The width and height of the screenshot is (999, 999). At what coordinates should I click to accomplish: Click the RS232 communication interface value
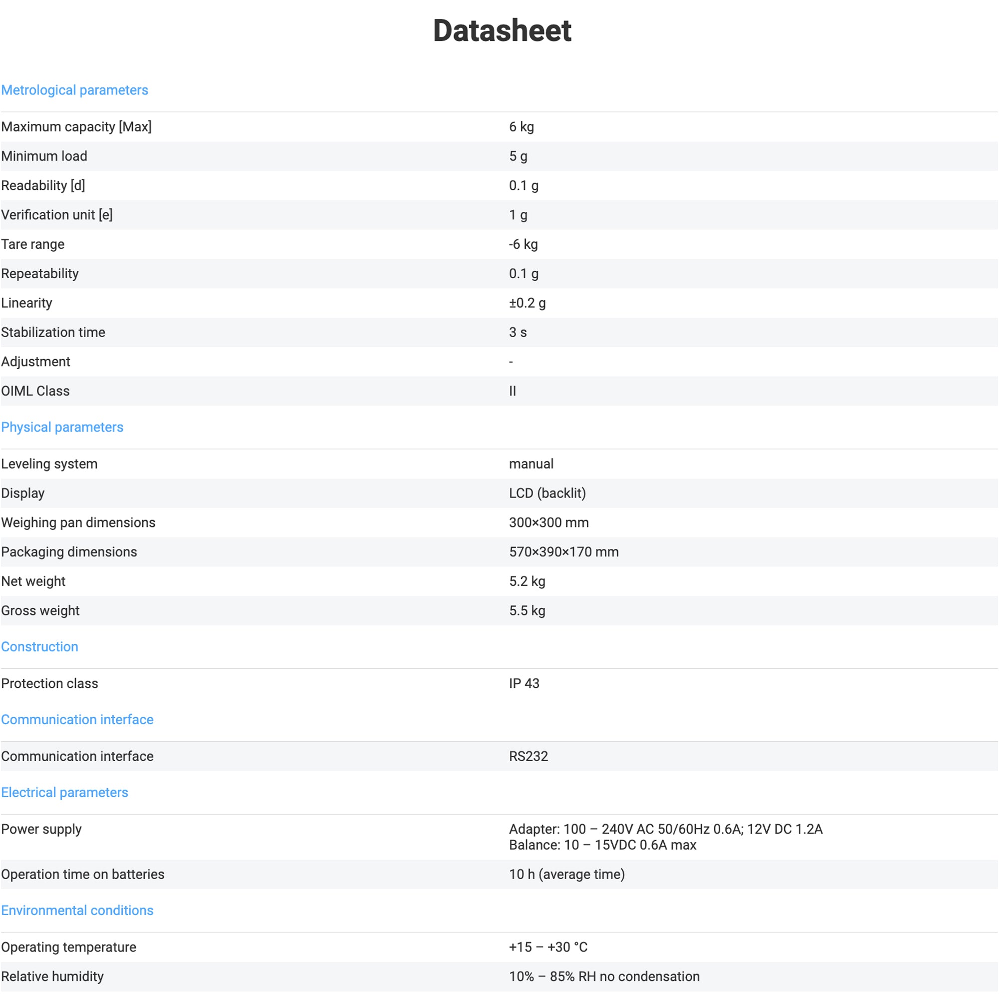coord(528,756)
